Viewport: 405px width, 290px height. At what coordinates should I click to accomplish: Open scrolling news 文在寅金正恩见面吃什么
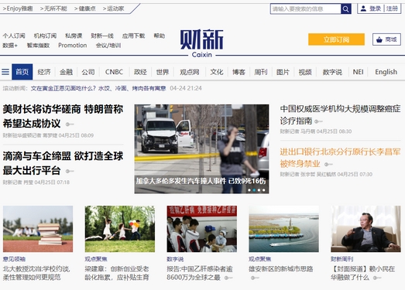coord(98,88)
